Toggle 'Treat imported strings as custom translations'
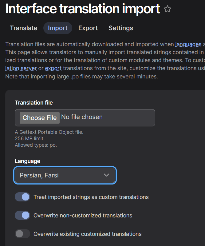This screenshot has height=246, width=205. click(x=22, y=196)
